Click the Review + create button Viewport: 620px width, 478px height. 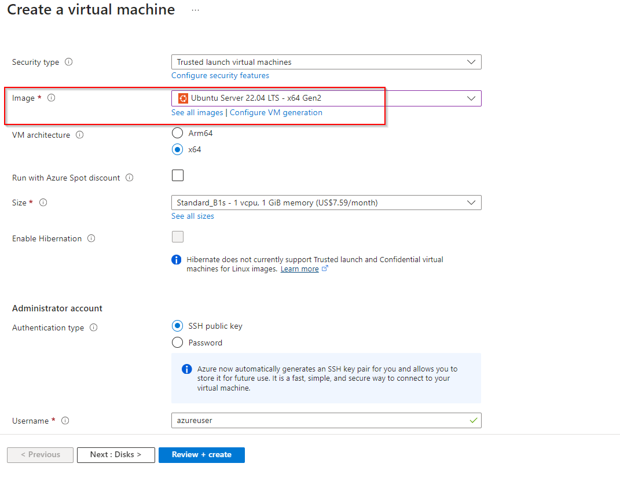tap(201, 455)
